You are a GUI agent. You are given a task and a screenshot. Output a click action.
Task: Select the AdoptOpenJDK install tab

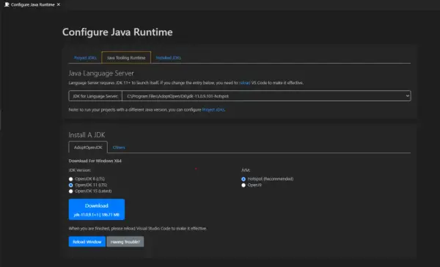point(88,147)
